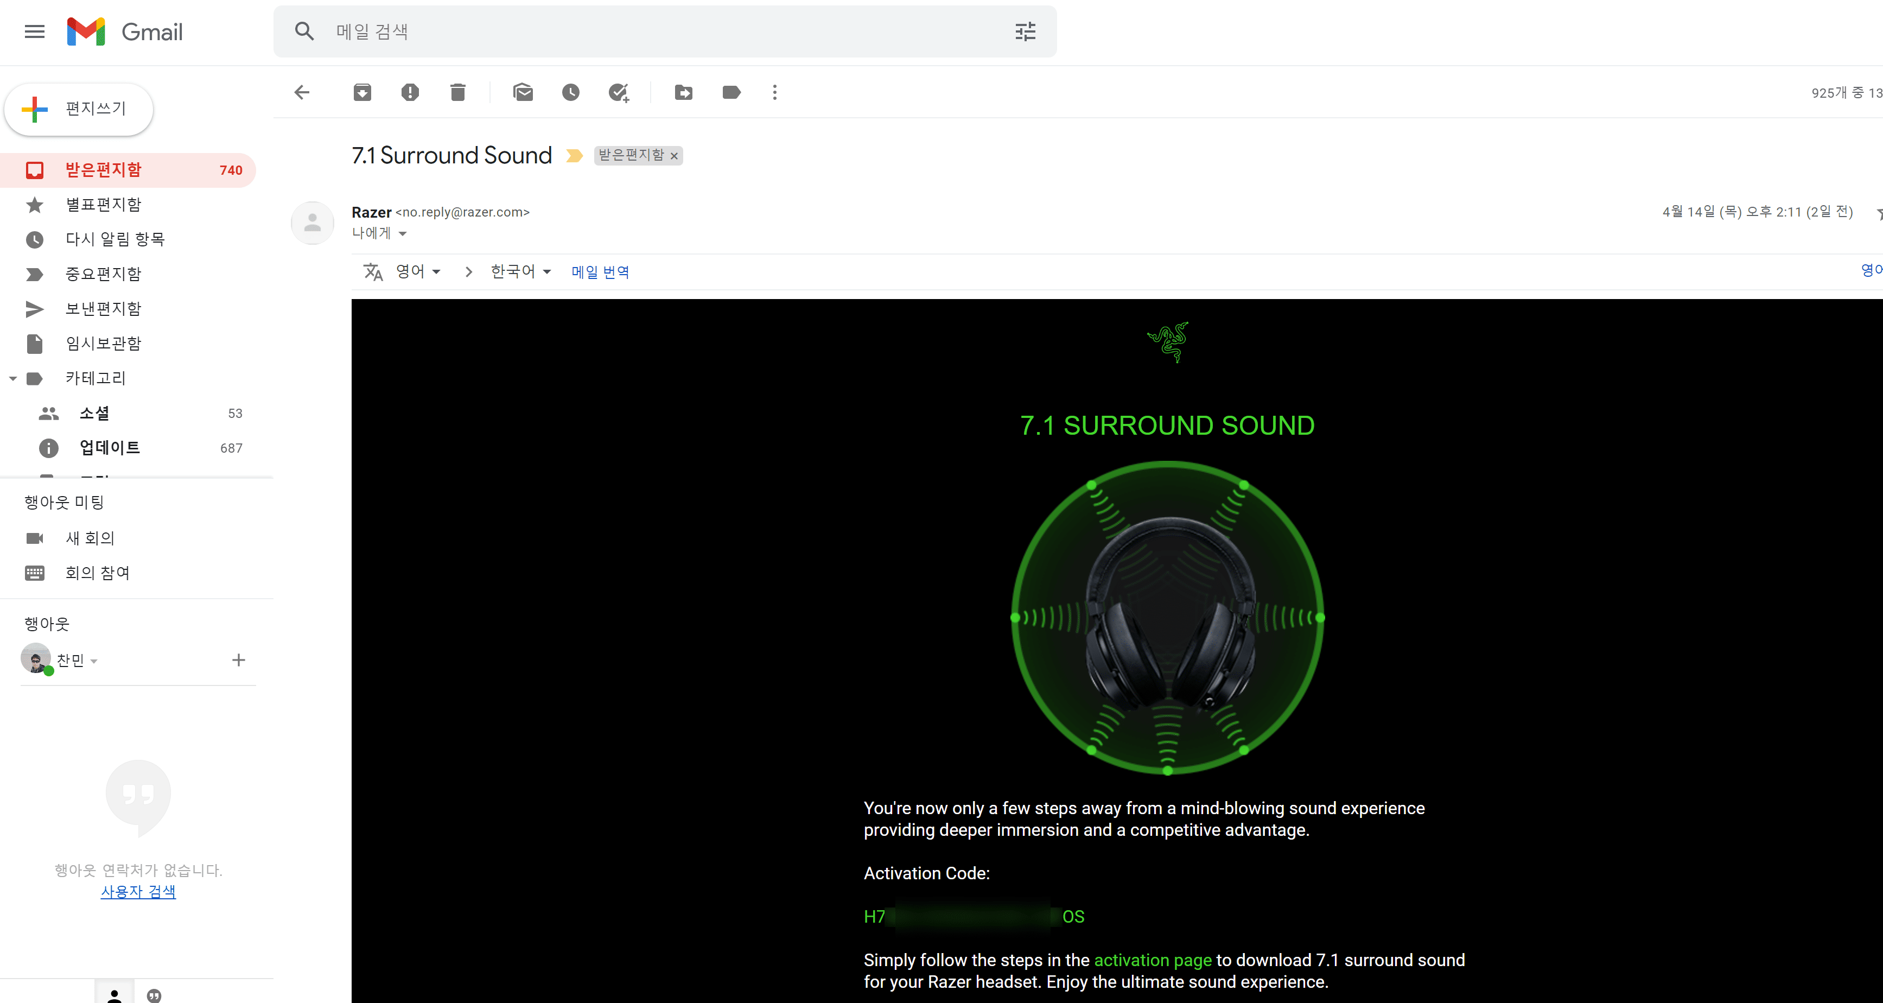The width and height of the screenshot is (1883, 1003).
Task: Go back to inbox list
Action: 302,92
